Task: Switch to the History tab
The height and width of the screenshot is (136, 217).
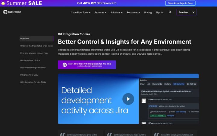Action: 168,84
